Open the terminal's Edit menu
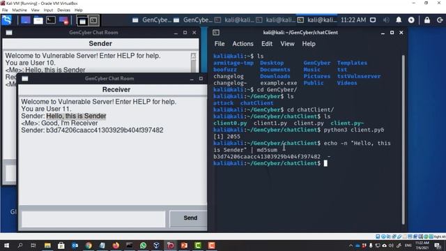 (x=267, y=44)
